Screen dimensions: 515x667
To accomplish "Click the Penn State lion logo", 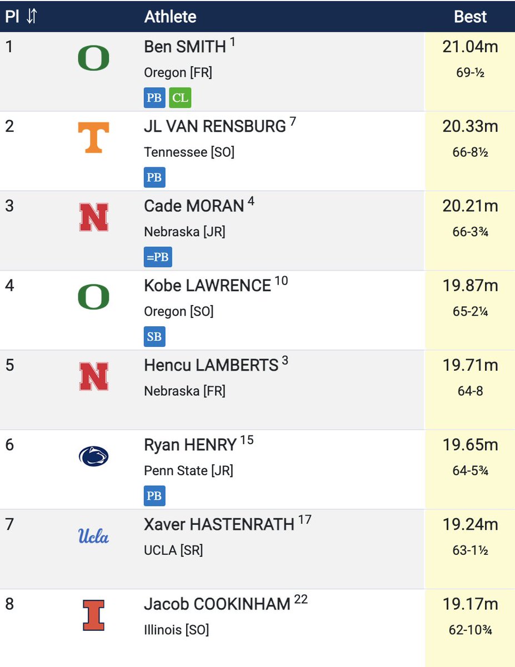I will coord(93,456).
